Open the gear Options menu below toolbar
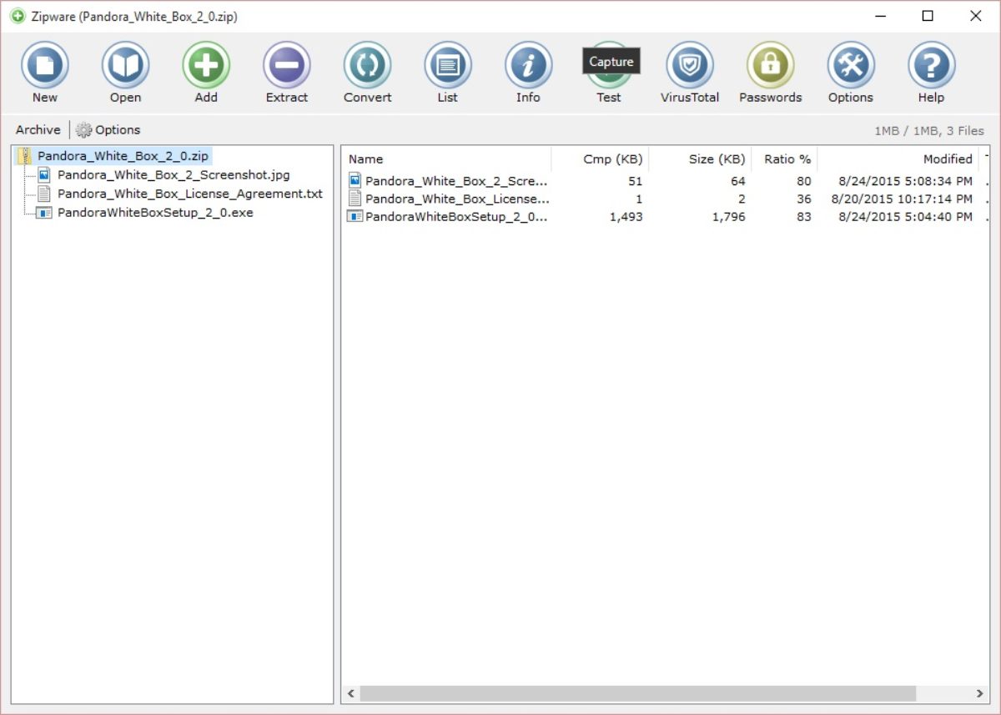Image resolution: width=1001 pixels, height=715 pixels. [108, 130]
